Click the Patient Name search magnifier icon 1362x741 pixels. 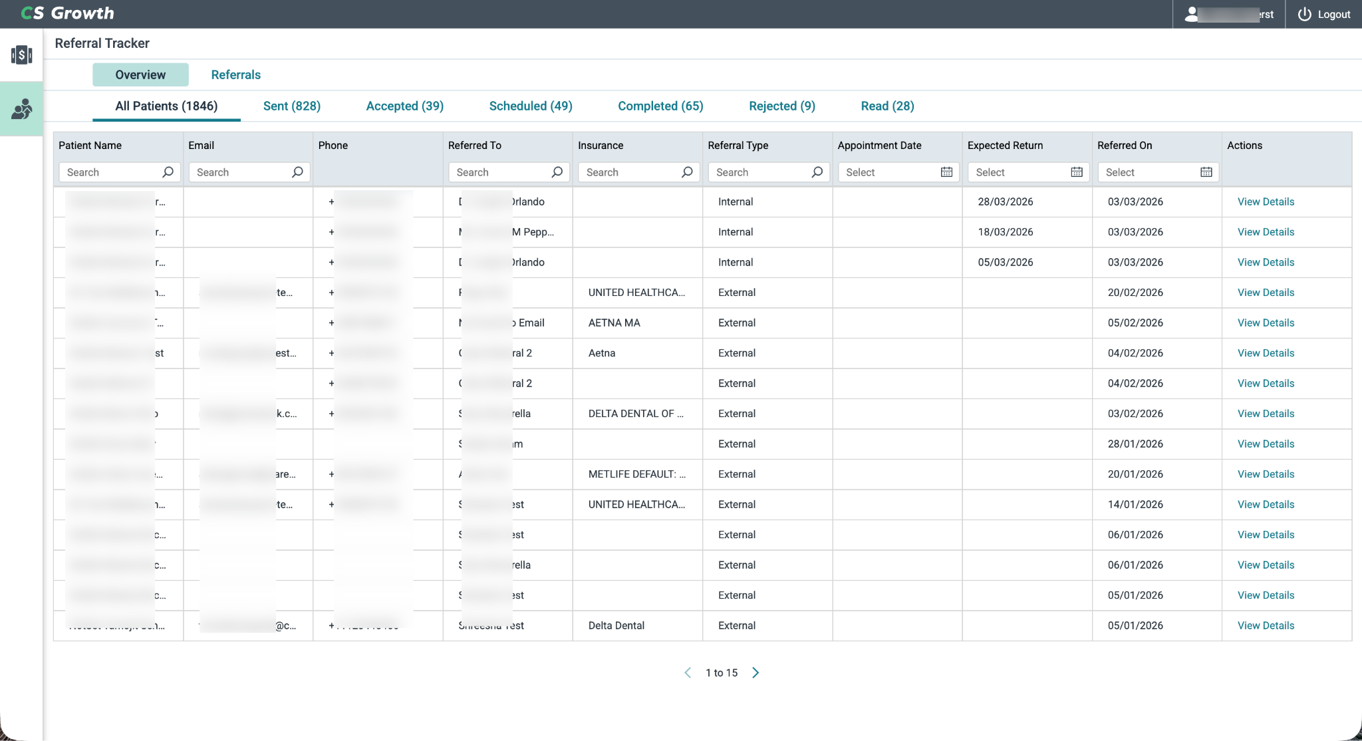point(168,172)
